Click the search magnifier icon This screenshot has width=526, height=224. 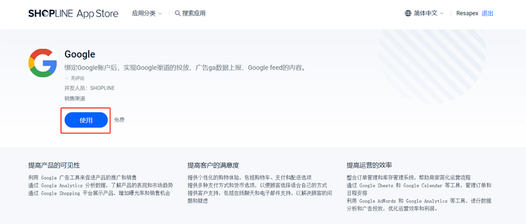178,13
